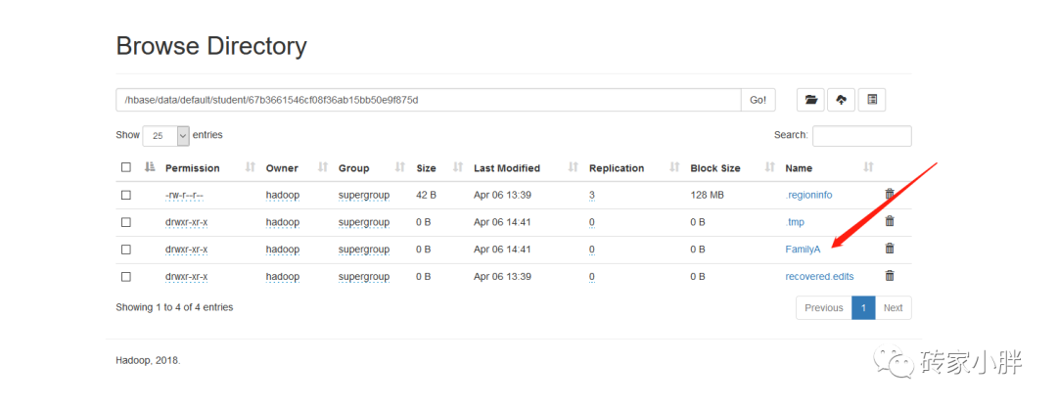The width and height of the screenshot is (1057, 409).
Task: Click the file list icon button
Action: tap(872, 100)
